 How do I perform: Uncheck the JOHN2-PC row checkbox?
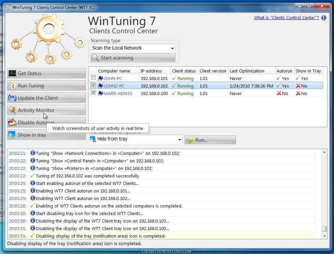(x=93, y=85)
